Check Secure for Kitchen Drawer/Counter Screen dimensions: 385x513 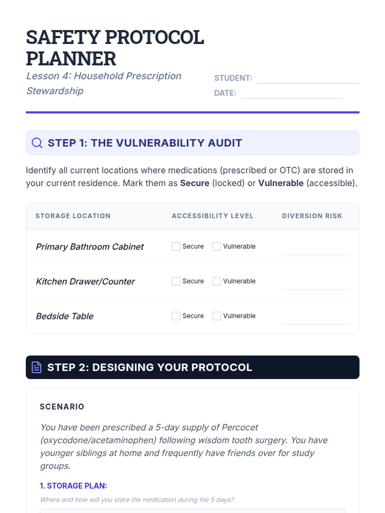click(x=176, y=281)
